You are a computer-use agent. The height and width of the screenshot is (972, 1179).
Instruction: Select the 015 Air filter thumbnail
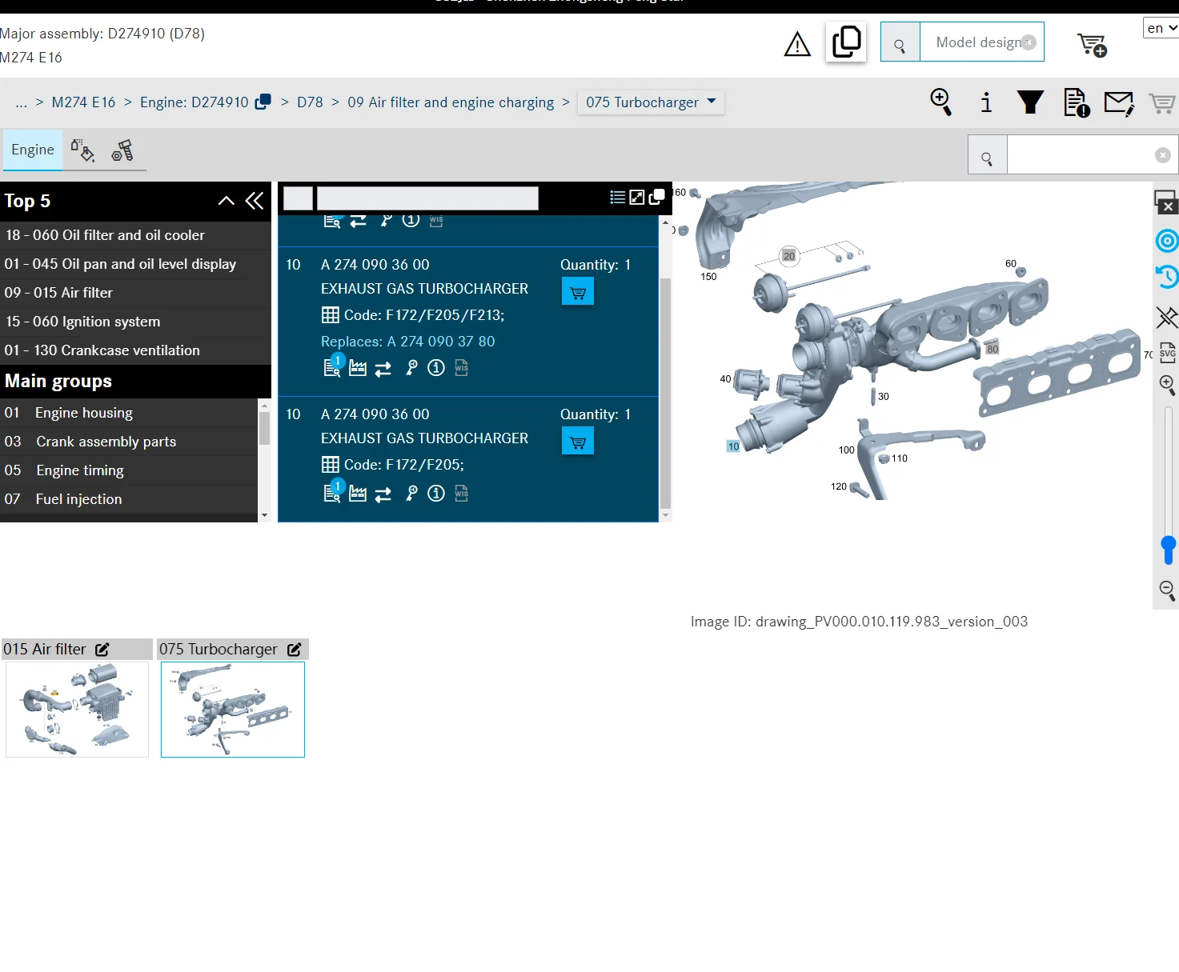(77, 709)
